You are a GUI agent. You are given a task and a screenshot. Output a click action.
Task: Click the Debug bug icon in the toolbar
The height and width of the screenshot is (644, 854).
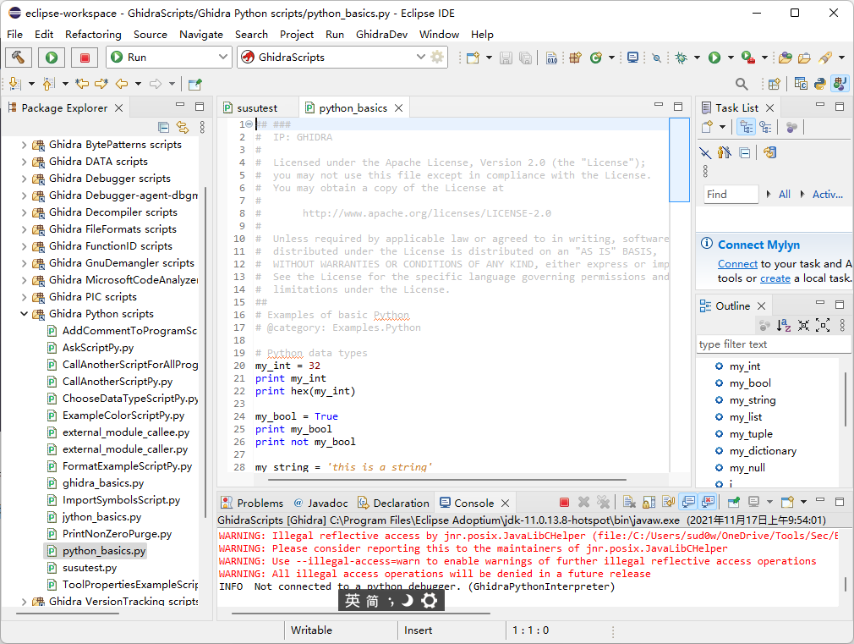[681, 58]
